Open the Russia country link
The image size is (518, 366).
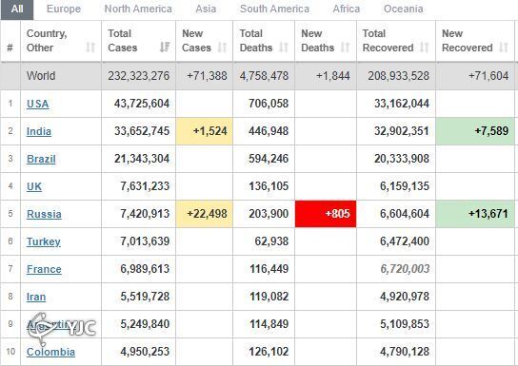pos(44,214)
